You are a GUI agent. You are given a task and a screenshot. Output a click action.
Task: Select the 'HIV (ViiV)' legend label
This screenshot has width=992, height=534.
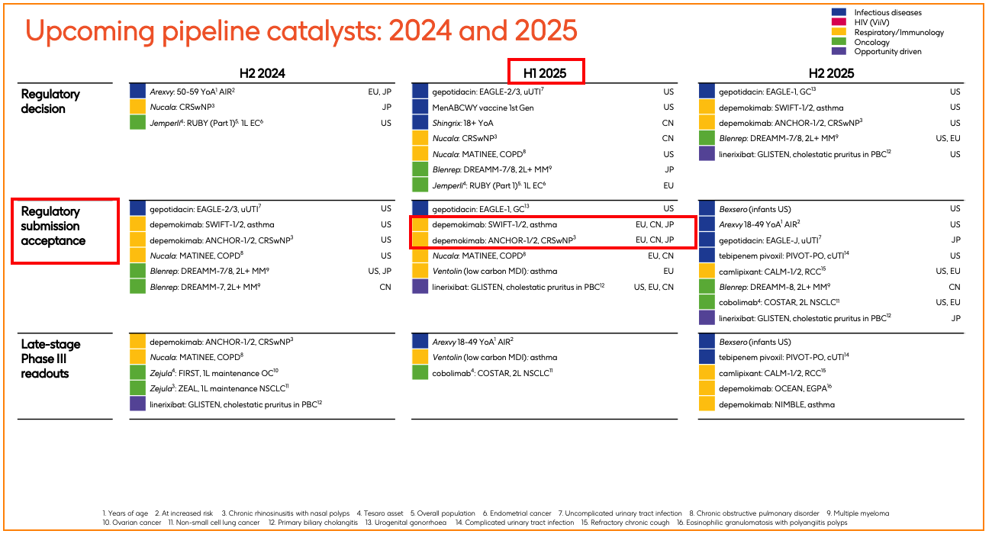tap(873, 22)
